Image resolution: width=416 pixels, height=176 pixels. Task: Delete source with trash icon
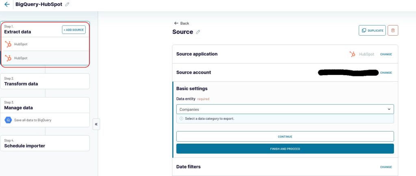click(x=393, y=30)
